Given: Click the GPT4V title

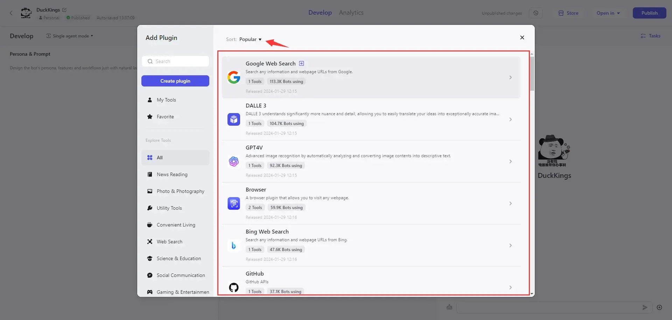Looking at the screenshot, I should pos(254,147).
